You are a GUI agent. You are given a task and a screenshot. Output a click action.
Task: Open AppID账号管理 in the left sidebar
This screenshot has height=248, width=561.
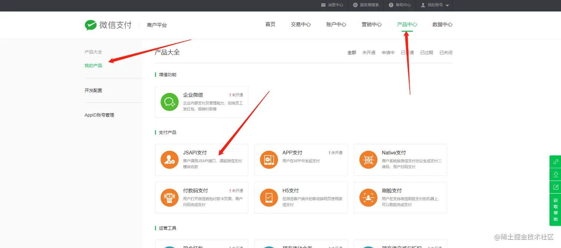(99, 115)
